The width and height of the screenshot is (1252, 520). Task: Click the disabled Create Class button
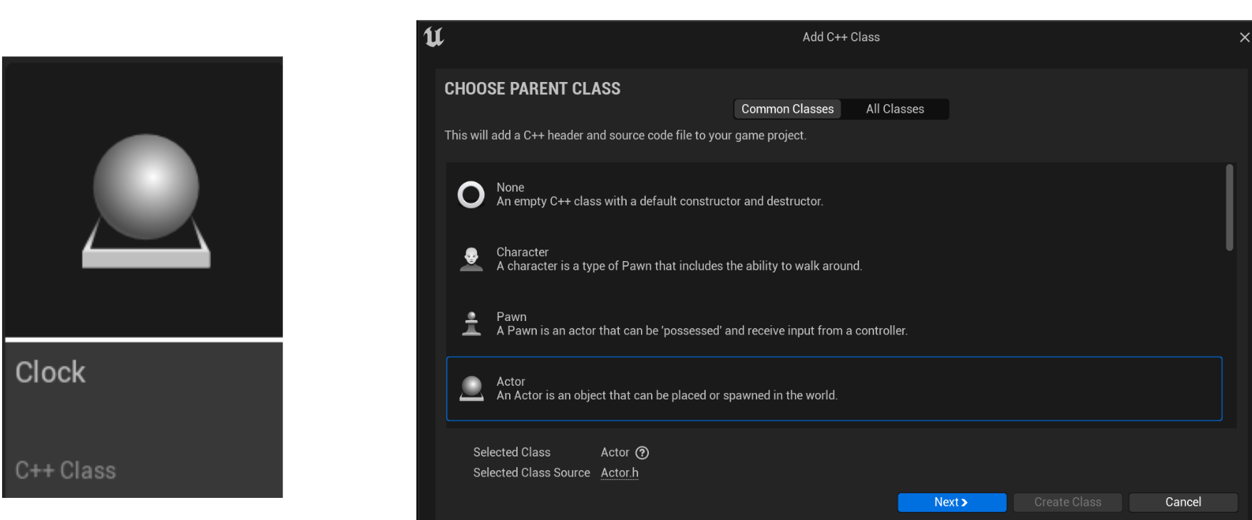click(x=1067, y=502)
